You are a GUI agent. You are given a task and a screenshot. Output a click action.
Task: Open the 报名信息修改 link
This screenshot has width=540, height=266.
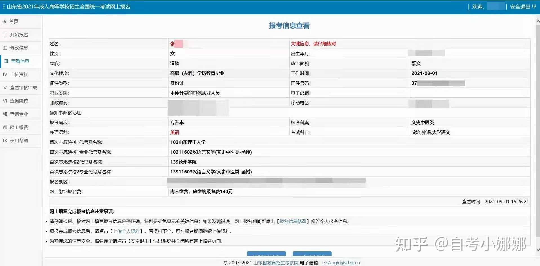(293, 221)
